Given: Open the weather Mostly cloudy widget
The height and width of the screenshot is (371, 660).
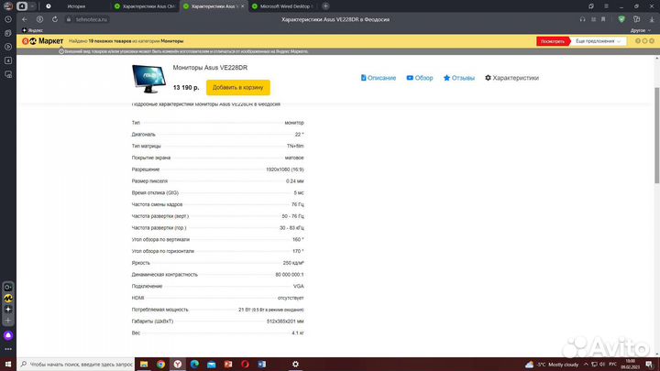Looking at the screenshot, I should [x=552, y=365].
